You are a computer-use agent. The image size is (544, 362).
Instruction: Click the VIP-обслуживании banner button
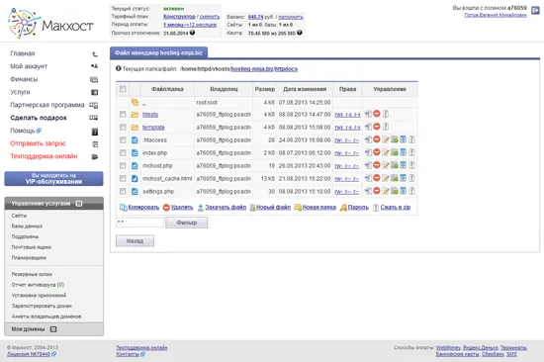53,178
